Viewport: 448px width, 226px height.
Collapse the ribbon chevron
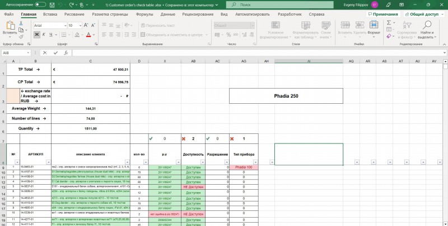point(444,45)
